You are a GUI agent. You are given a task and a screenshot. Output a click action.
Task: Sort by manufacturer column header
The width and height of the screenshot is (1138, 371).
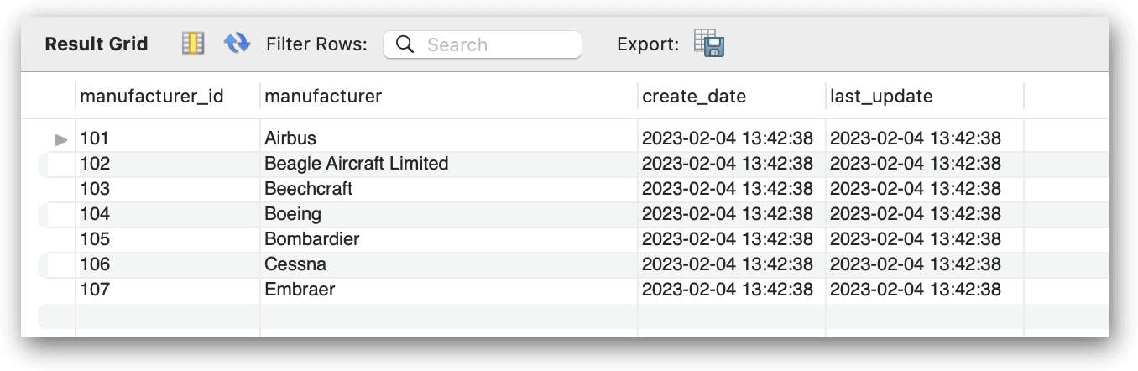pyautogui.click(x=323, y=97)
